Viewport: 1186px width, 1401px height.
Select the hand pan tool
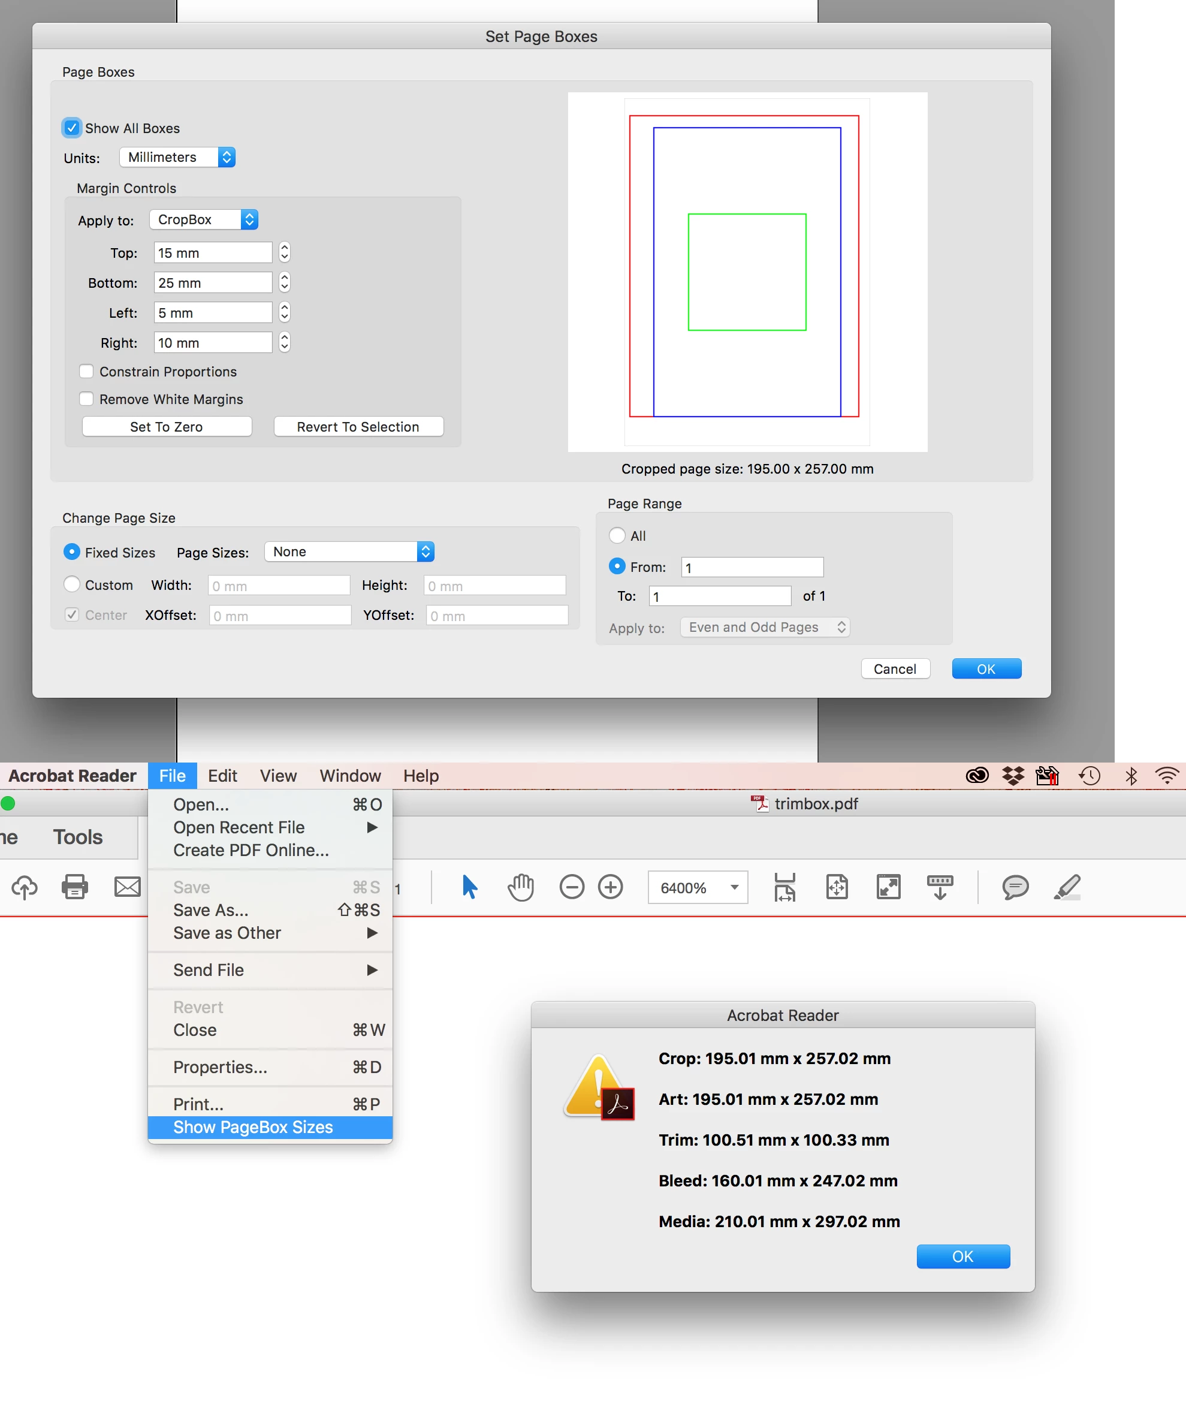click(x=520, y=887)
